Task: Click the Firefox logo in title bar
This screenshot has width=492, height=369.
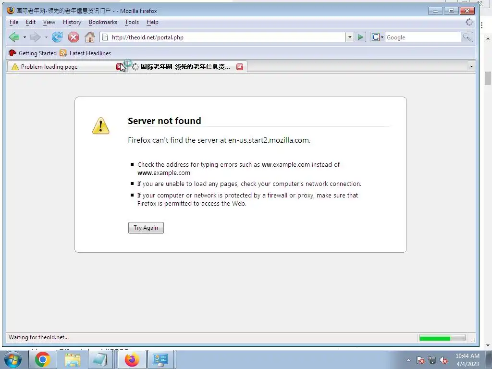Action: [11, 11]
